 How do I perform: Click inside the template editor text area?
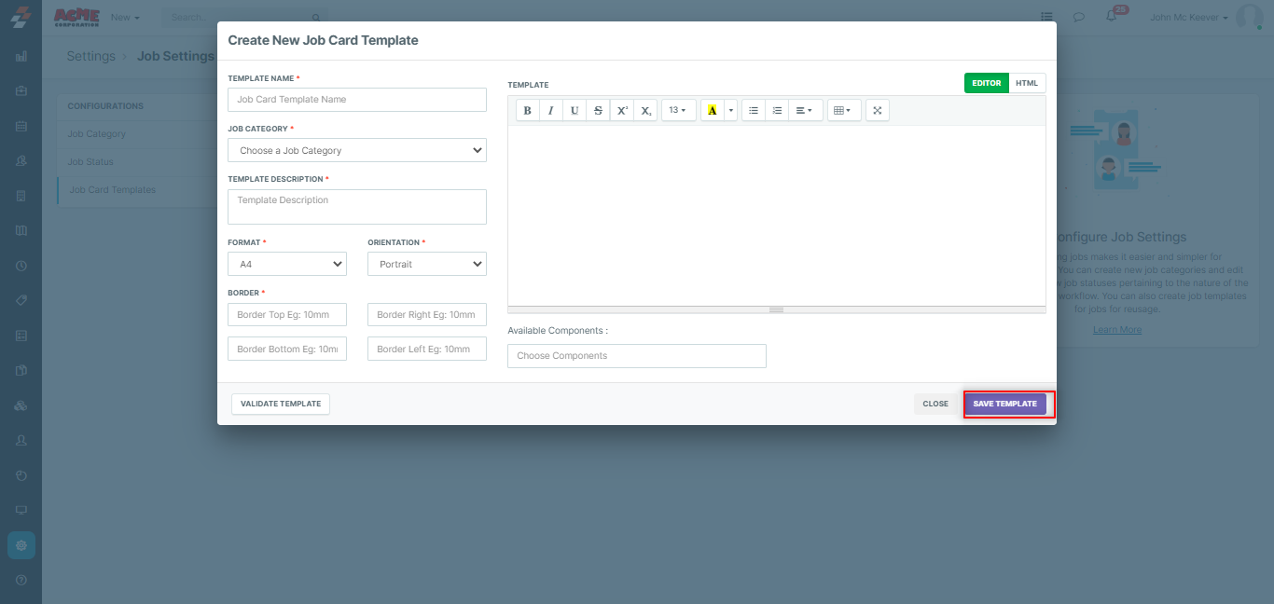coord(777,215)
